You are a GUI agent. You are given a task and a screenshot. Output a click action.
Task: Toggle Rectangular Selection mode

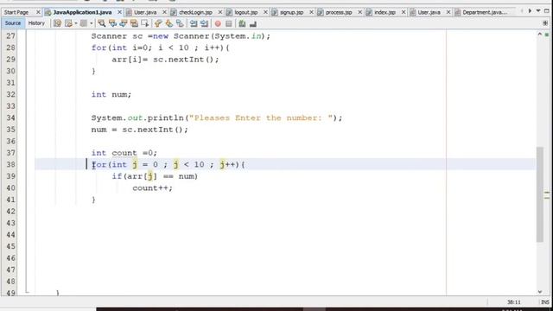point(145,23)
